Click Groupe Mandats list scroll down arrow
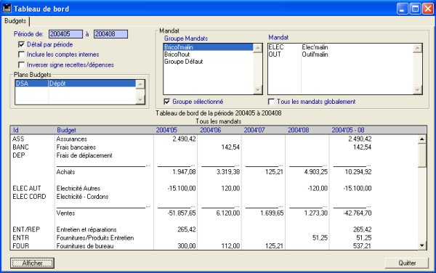This screenshot has height=273, width=436. click(x=258, y=90)
